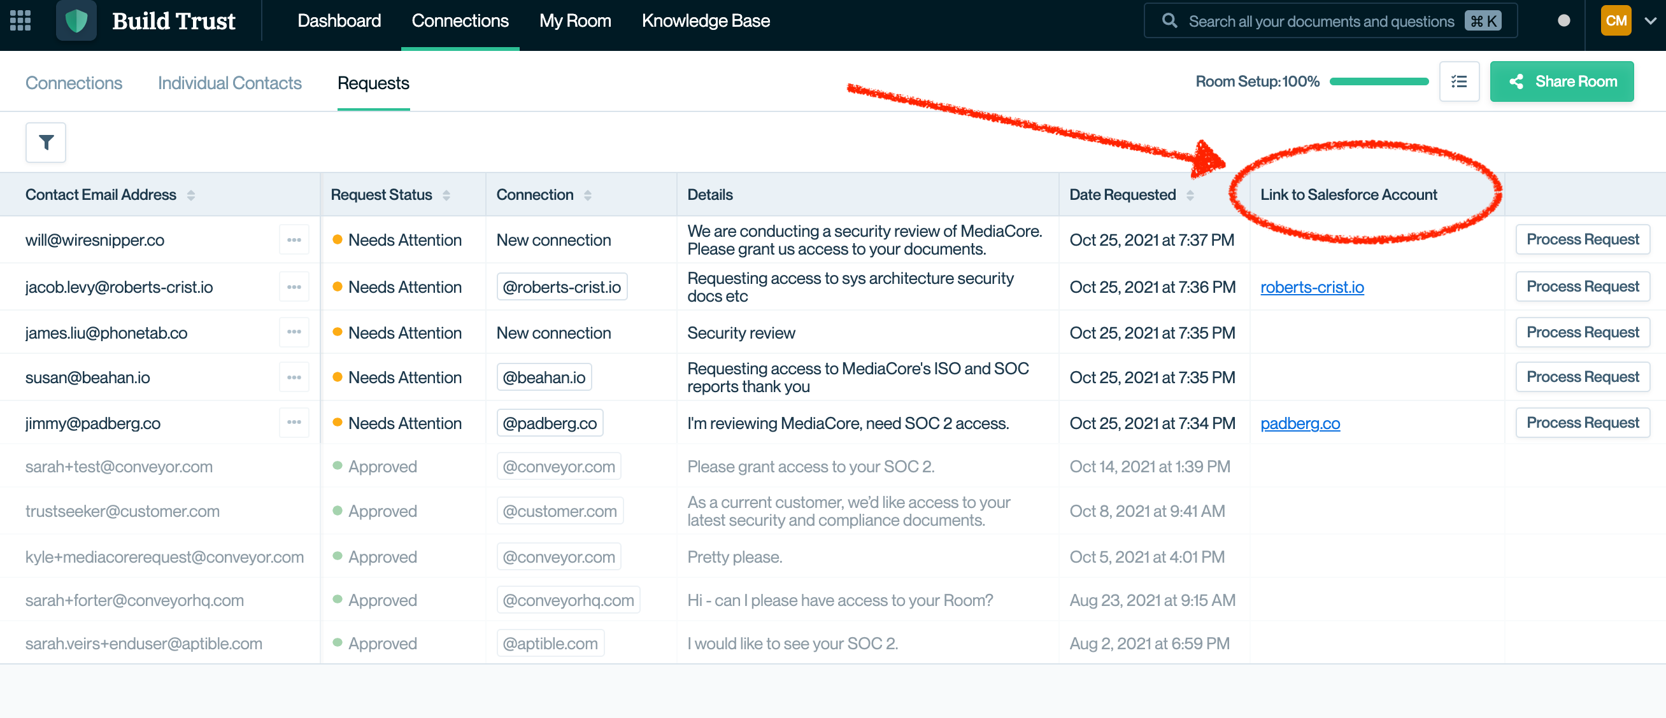
Task: Process request for jimmy@padberg.co
Action: pyautogui.click(x=1583, y=423)
